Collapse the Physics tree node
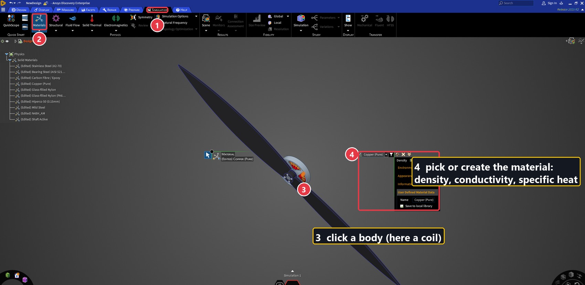This screenshot has height=285, width=585. click(x=7, y=54)
